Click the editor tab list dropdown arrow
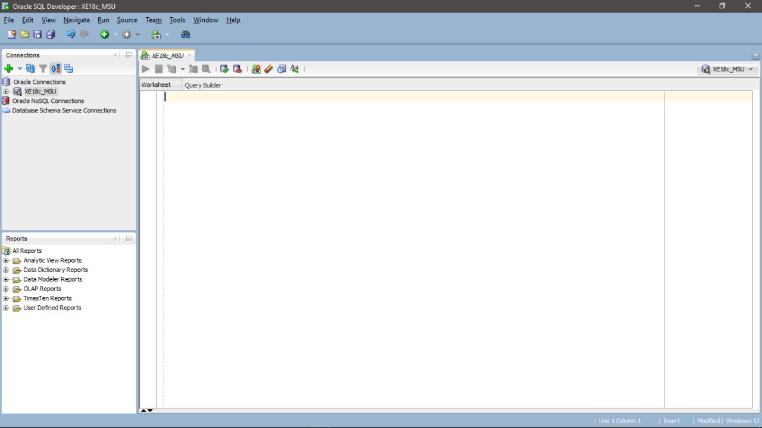The width and height of the screenshot is (762, 428). click(x=755, y=56)
